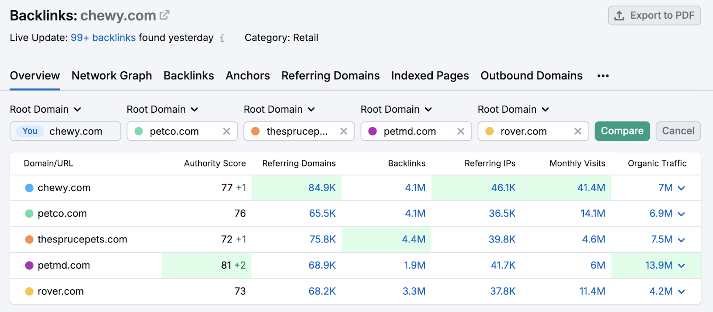Open the 99+ backlinks link

(x=103, y=38)
